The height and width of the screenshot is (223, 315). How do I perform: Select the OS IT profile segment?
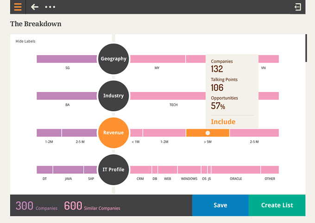pos(204,170)
